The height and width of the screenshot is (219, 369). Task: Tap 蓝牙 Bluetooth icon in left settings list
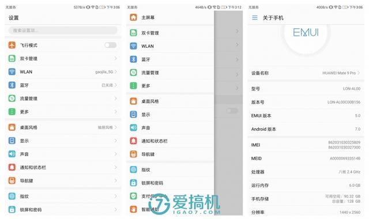[12, 85]
